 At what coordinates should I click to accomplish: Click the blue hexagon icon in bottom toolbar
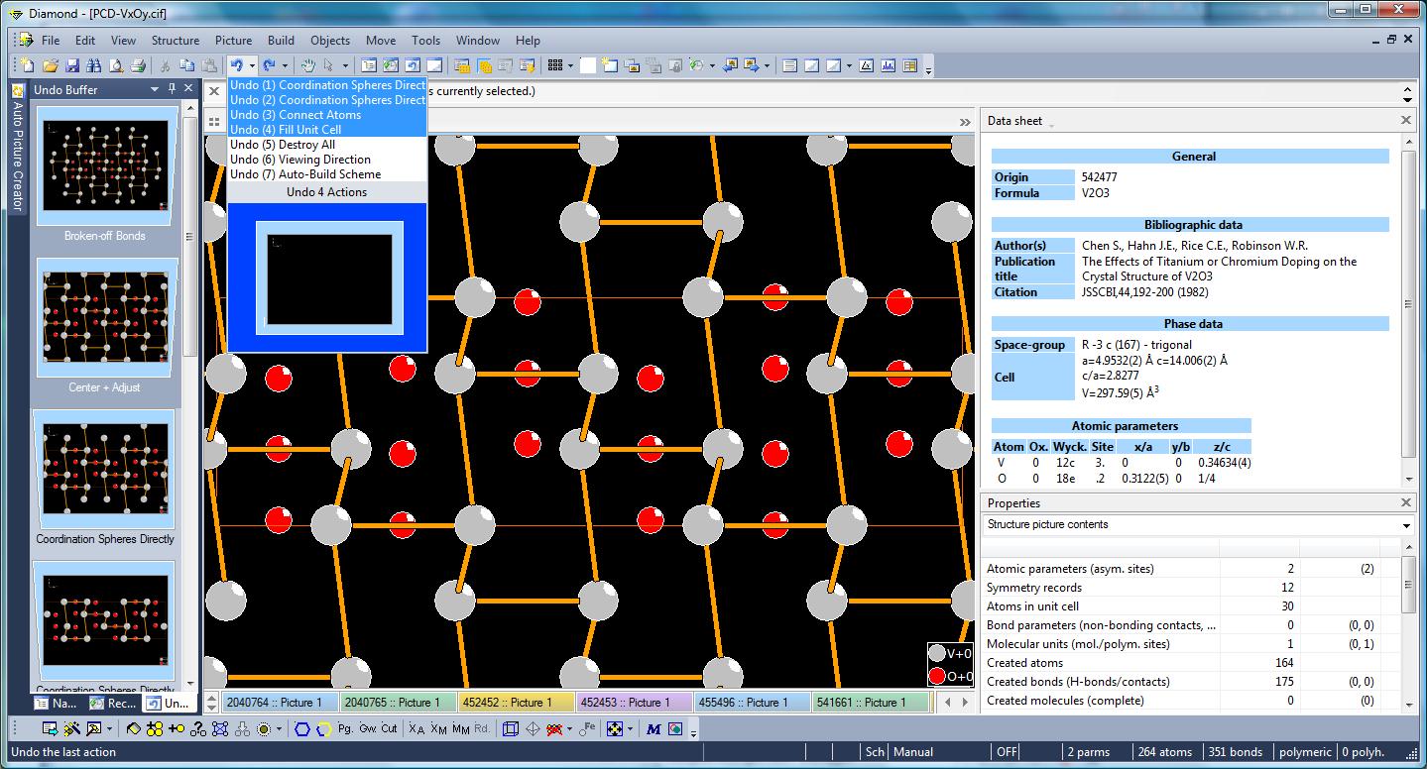point(301,728)
